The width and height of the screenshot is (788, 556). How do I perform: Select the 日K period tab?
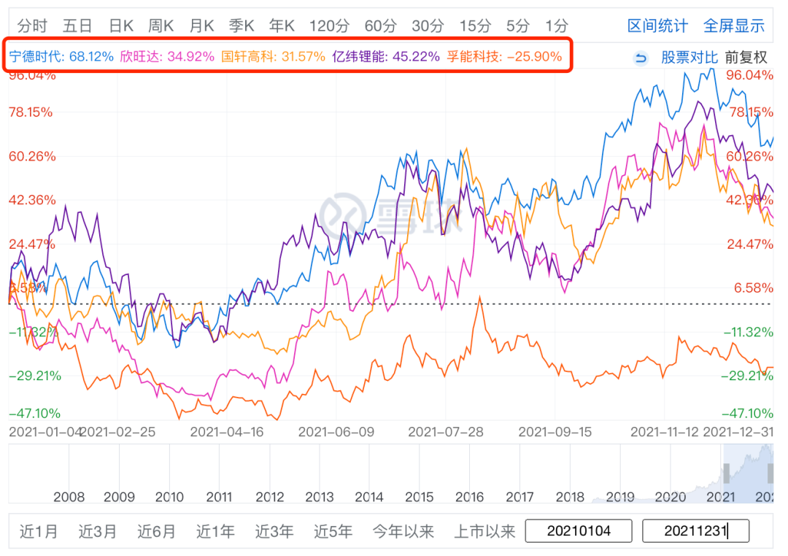click(121, 26)
